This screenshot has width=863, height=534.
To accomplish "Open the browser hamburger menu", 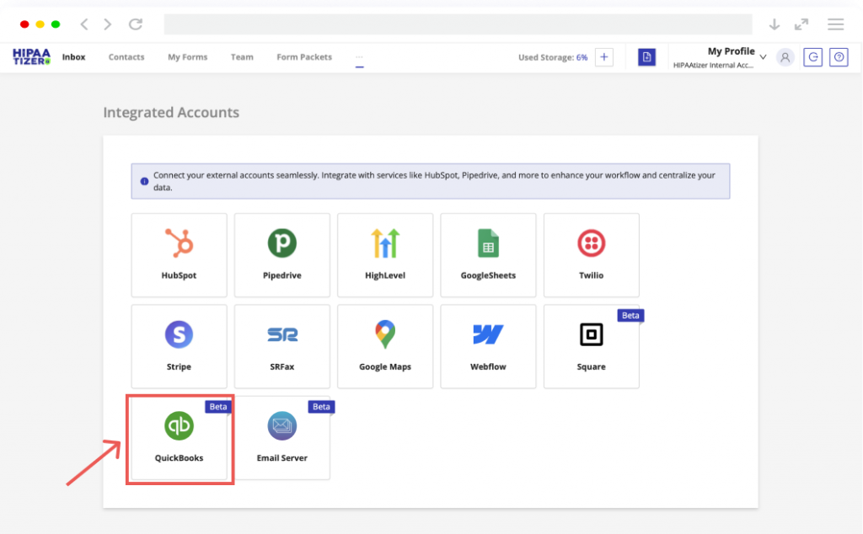I will point(835,24).
